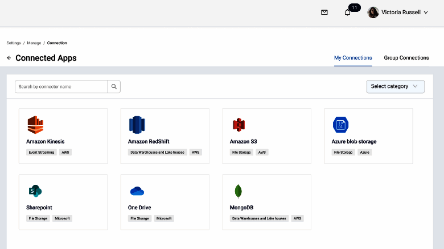Switch to the My Connections tab

pyautogui.click(x=353, y=58)
